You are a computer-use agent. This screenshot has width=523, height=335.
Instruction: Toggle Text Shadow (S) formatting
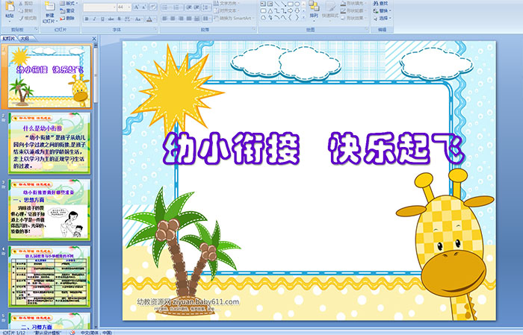pos(120,19)
